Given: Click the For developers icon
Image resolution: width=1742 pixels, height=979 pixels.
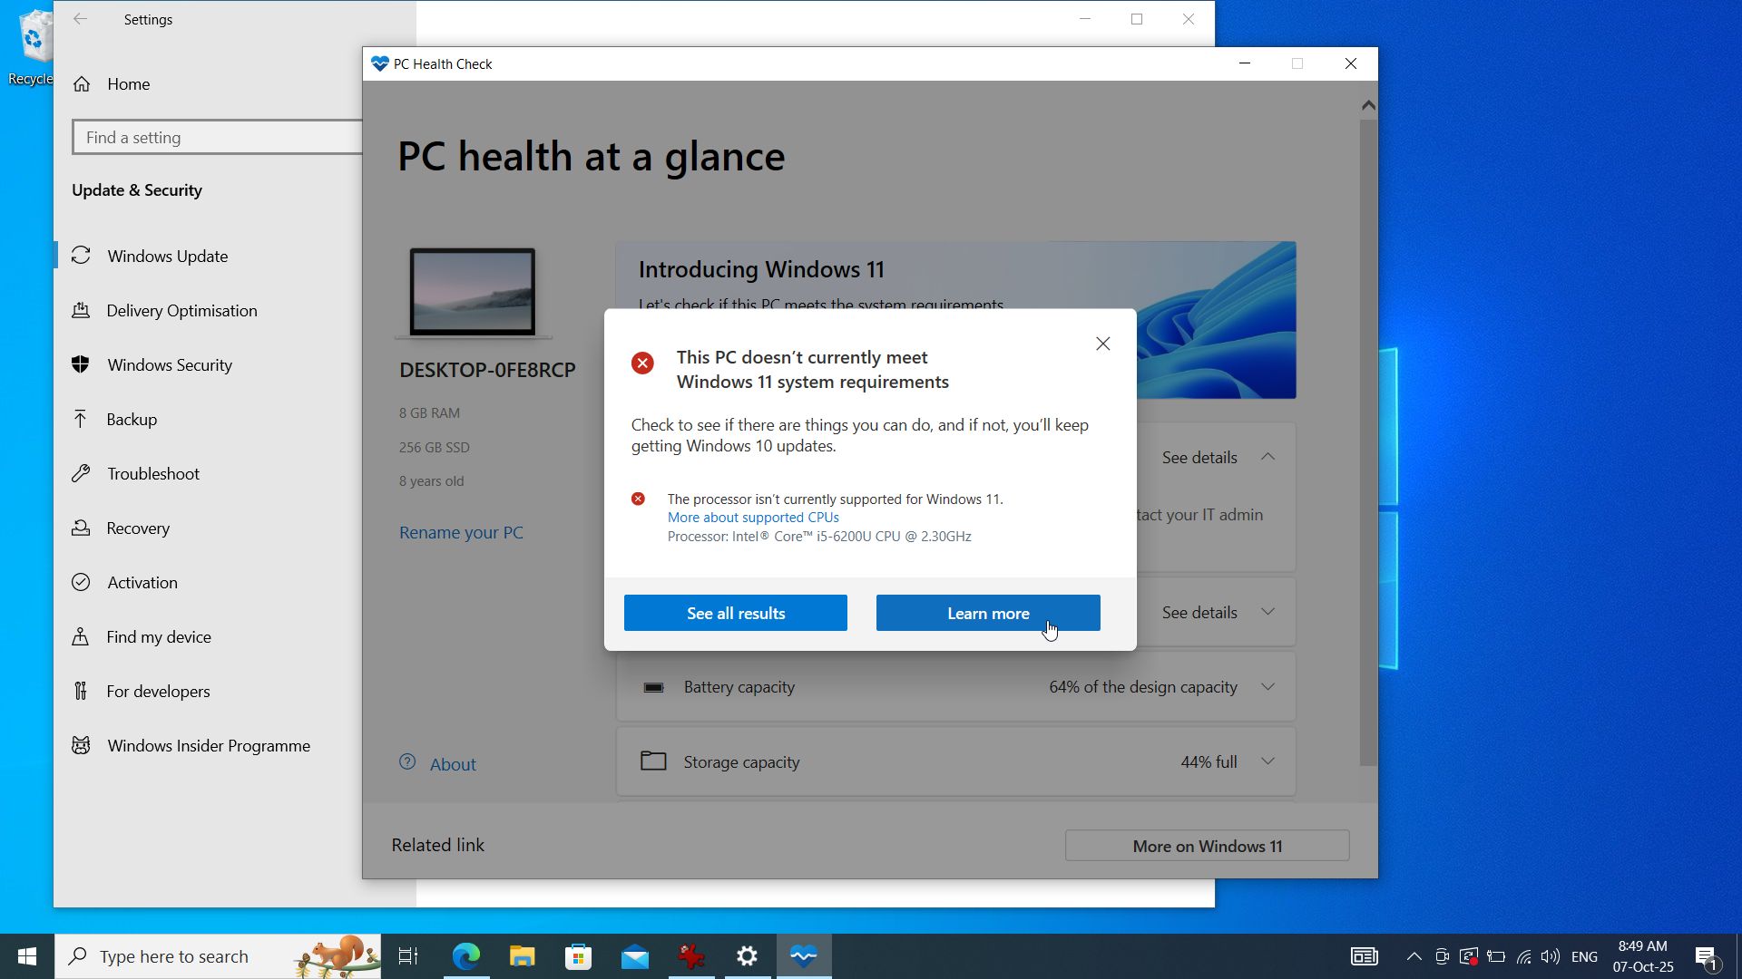Looking at the screenshot, I should coord(81,691).
